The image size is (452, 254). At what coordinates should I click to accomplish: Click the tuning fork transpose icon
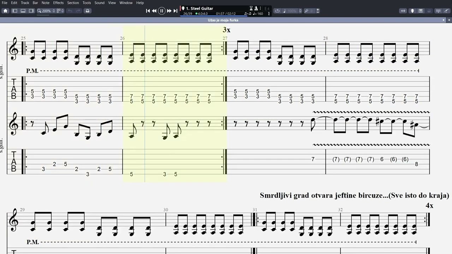click(307, 11)
